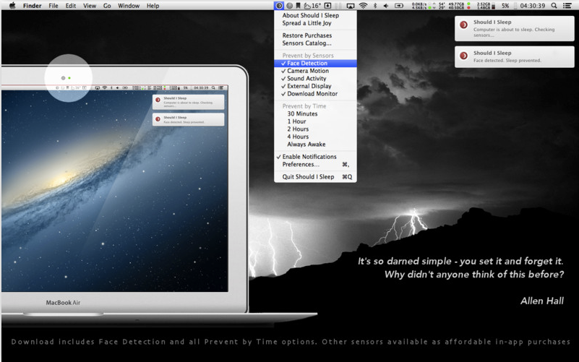Open the Wi-Fi status menu
Image resolution: width=579 pixels, height=362 pixels.
coord(364,6)
